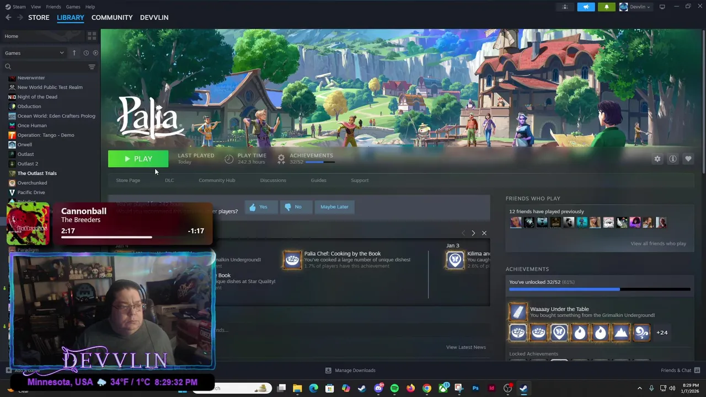This screenshot has height=397, width=706.
Task: Select Orwell in the game list
Action: click(25, 144)
